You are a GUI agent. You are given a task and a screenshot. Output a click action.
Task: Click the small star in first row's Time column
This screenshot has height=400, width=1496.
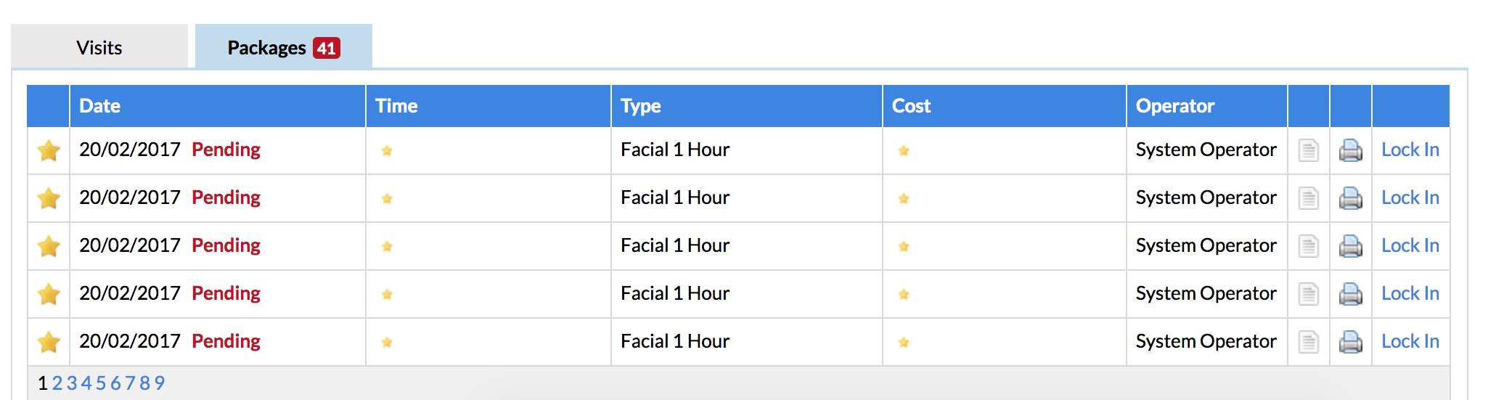(387, 150)
